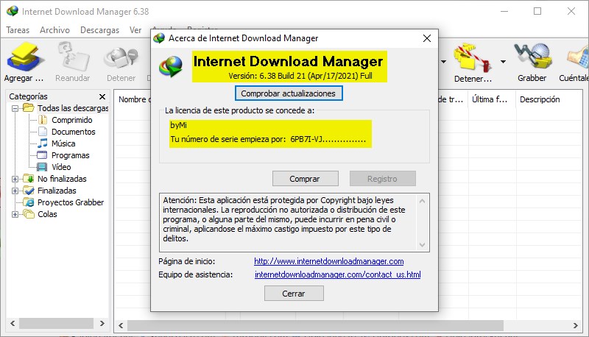Click the Comprimido category icon
The width and height of the screenshot is (589, 337).
[x=43, y=120]
